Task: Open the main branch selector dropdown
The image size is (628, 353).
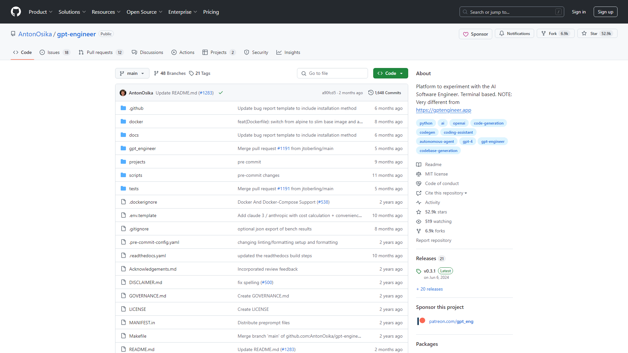Action: (132, 73)
